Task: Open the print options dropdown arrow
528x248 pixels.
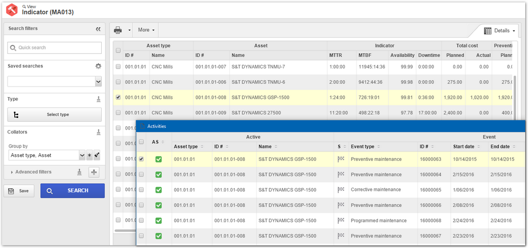Action: (x=129, y=30)
